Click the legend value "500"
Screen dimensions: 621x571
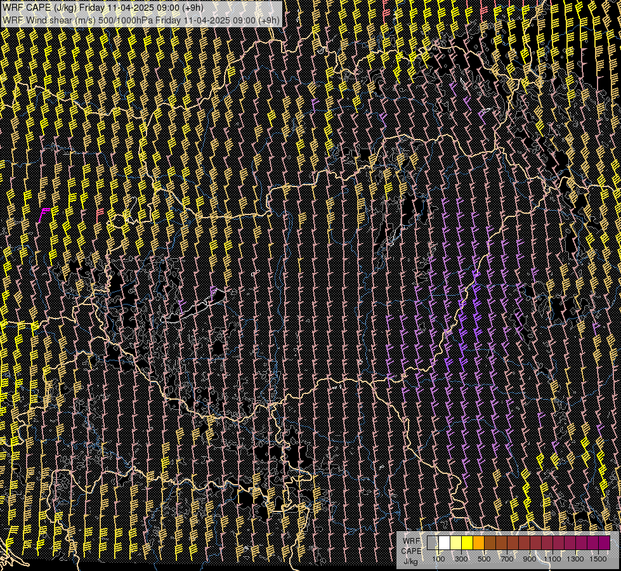[x=484, y=559]
